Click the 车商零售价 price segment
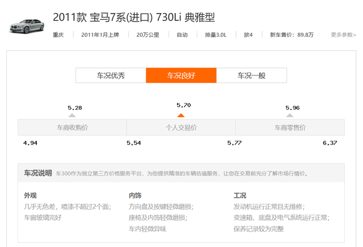The image size is (363, 247). pyautogui.click(x=290, y=127)
